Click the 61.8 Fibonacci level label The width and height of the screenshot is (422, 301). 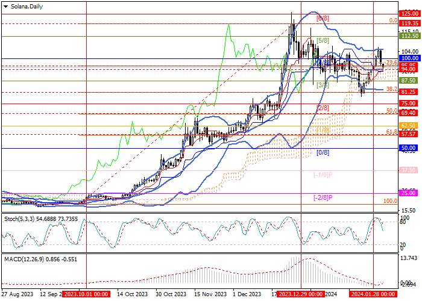[x=392, y=132]
